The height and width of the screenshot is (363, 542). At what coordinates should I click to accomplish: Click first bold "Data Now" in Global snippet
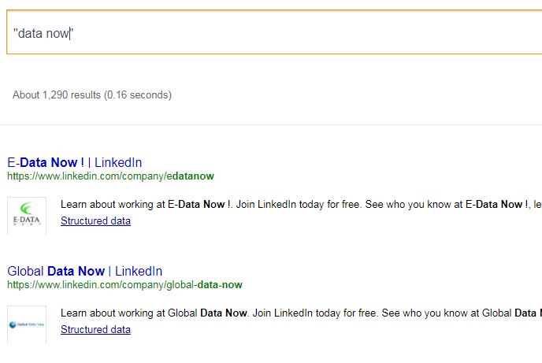pyautogui.click(x=224, y=313)
